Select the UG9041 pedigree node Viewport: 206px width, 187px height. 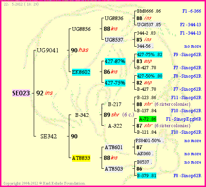click(48, 50)
